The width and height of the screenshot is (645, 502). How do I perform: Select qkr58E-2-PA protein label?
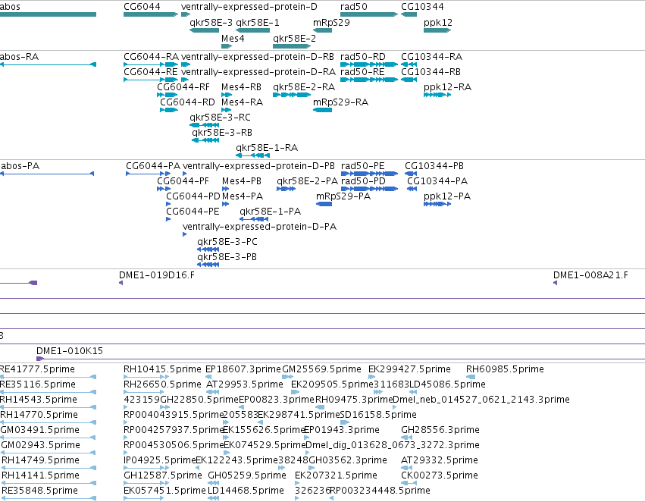(x=307, y=181)
